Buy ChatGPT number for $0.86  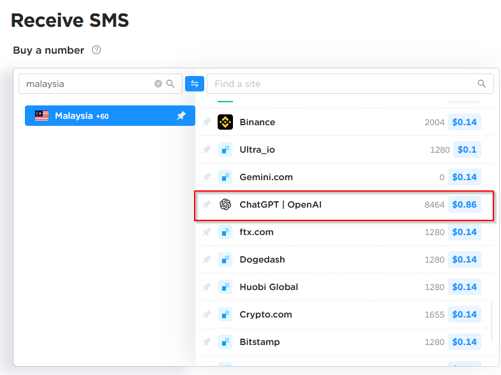click(x=464, y=204)
